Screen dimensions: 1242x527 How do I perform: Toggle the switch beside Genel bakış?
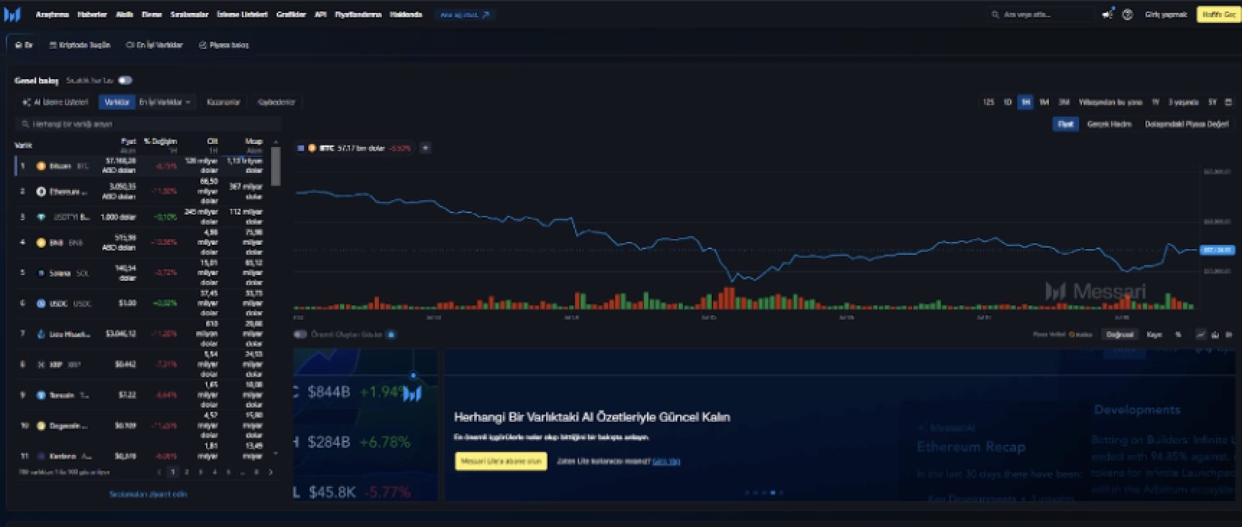click(125, 81)
